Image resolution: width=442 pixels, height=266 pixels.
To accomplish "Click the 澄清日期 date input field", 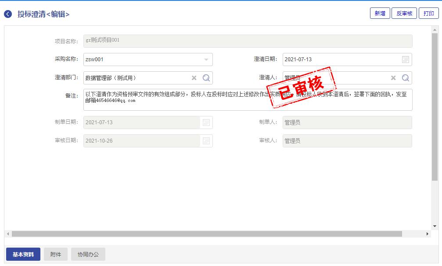I will [340, 59].
